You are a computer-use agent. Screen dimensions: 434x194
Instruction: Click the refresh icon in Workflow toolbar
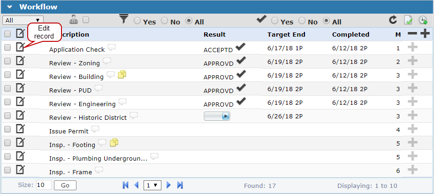pos(393,20)
